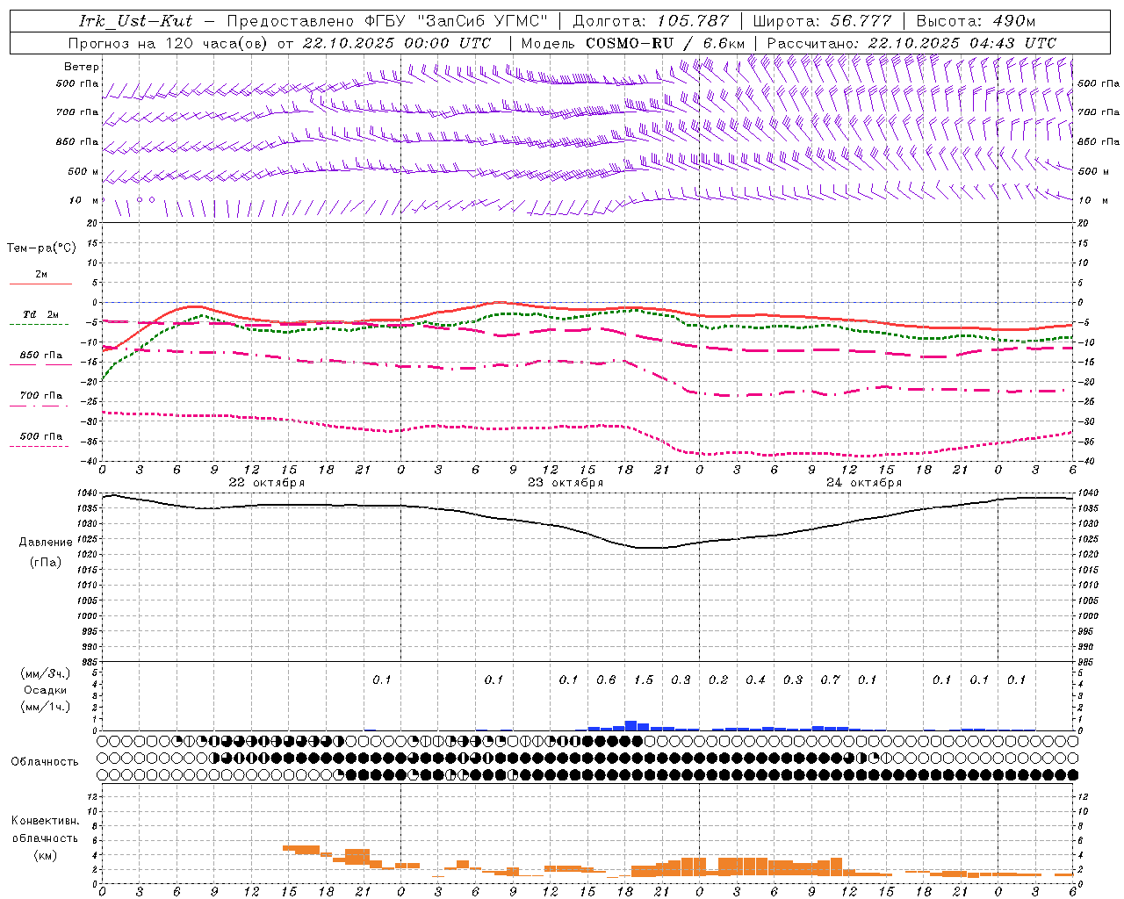Select the Тем-ра(°C) temperature label
The height and width of the screenshot is (899, 1124).
(41, 248)
